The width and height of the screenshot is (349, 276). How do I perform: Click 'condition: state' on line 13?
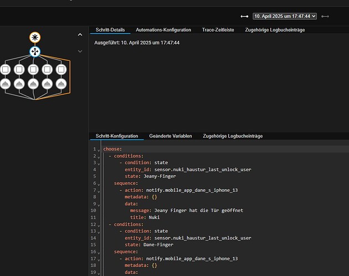coord(146,231)
